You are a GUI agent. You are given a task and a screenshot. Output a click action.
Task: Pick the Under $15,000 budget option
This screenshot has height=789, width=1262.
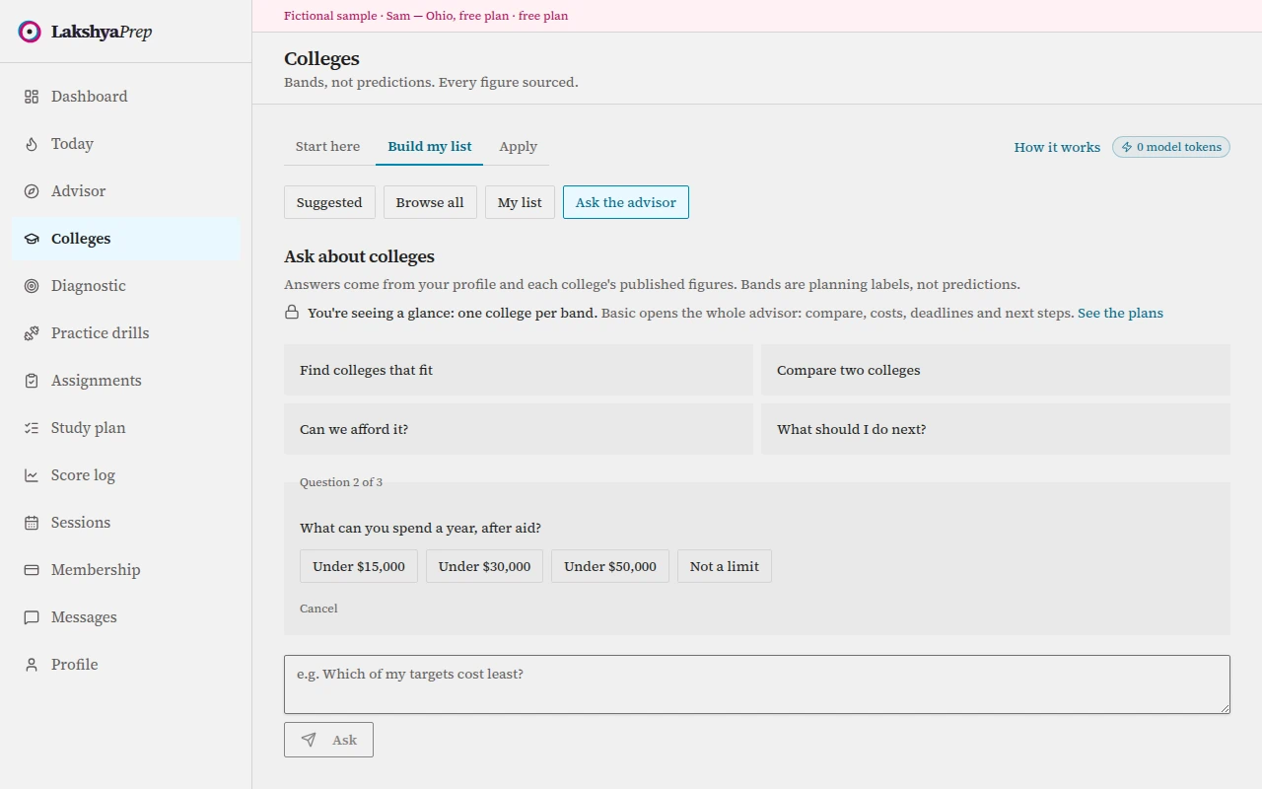(x=359, y=566)
